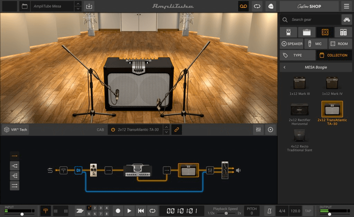The image size is (354, 217).
Task: Open the AmpliTube Mesa preset name dropdown
Action: point(53,6)
